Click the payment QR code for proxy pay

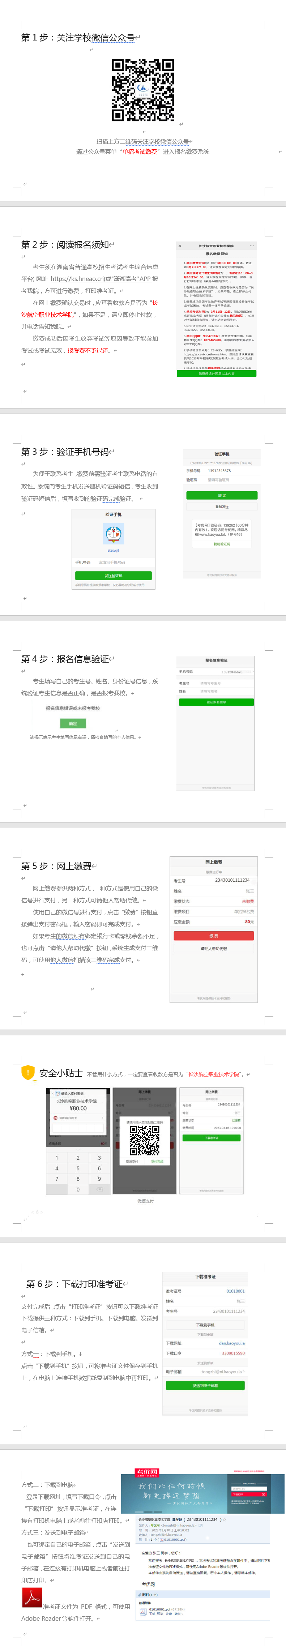pyautogui.click(x=144, y=1140)
